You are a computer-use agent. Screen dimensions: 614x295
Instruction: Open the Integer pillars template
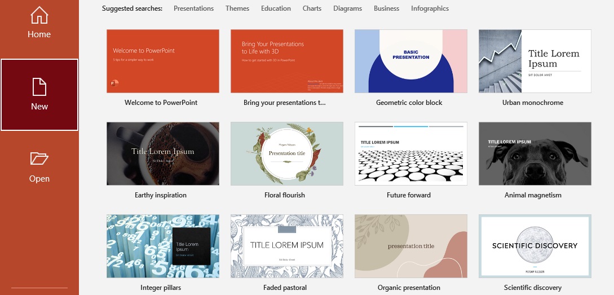tap(163, 246)
